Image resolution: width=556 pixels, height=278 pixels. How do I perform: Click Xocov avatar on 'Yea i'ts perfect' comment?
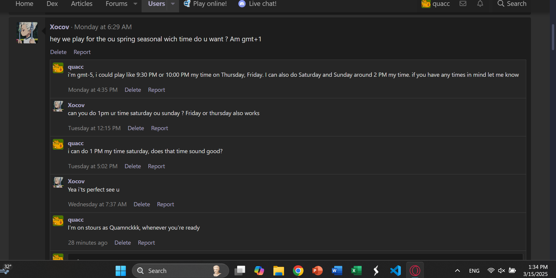pyautogui.click(x=58, y=182)
